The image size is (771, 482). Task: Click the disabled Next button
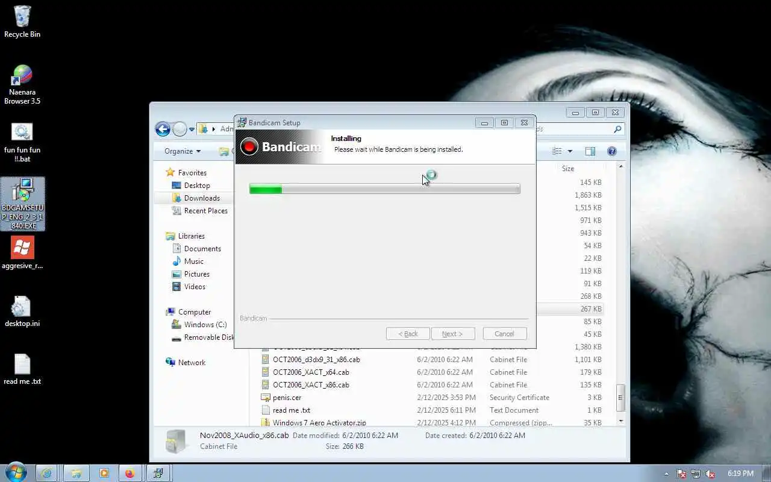pos(453,334)
